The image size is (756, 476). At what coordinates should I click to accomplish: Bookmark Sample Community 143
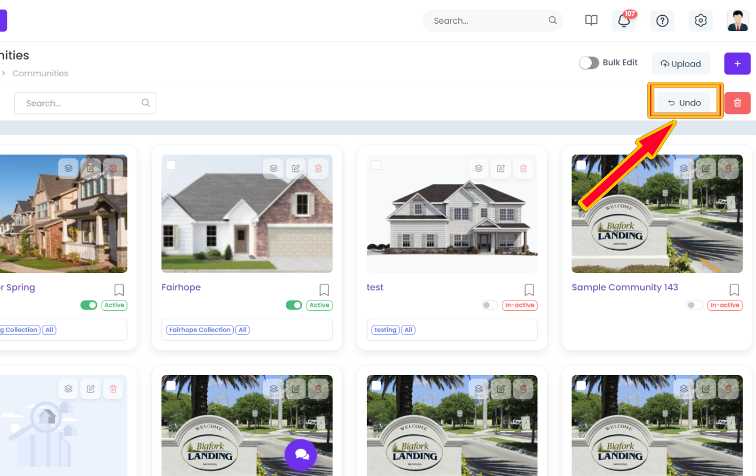[x=734, y=290]
